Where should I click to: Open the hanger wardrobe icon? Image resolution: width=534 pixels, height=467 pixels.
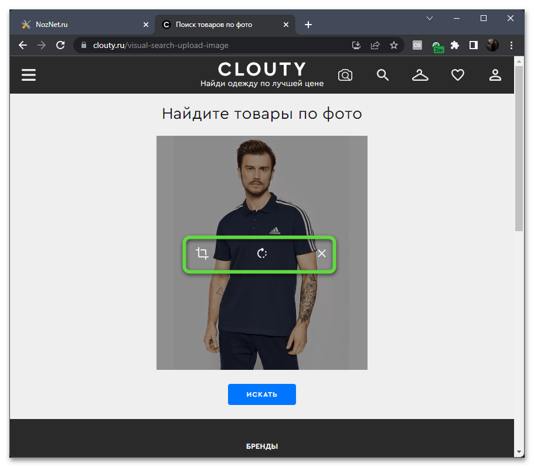click(420, 75)
